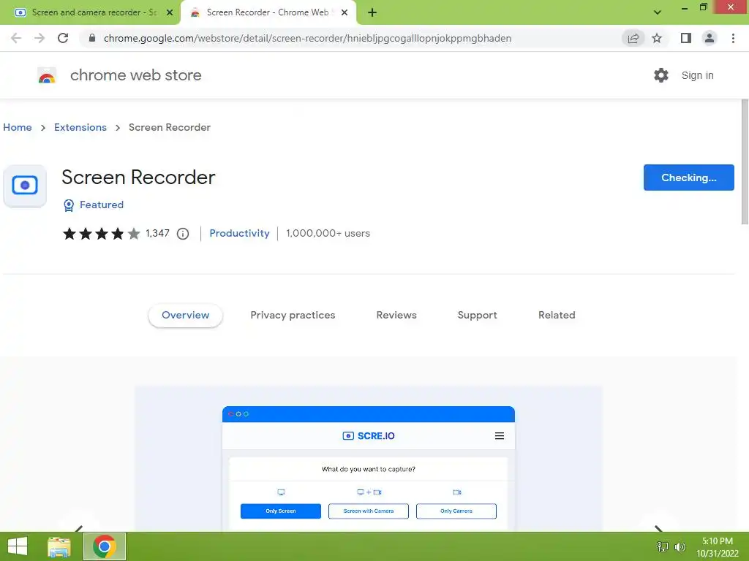Click the address bar URL
749x561 pixels.
[x=307, y=38]
